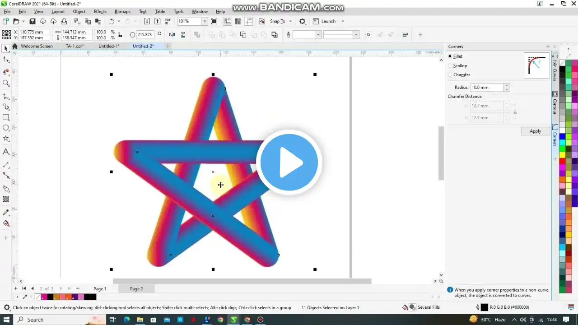This screenshot has height=325, width=578.
Task: Activate the Color Eyedropper tool
Action: pyautogui.click(x=6, y=213)
